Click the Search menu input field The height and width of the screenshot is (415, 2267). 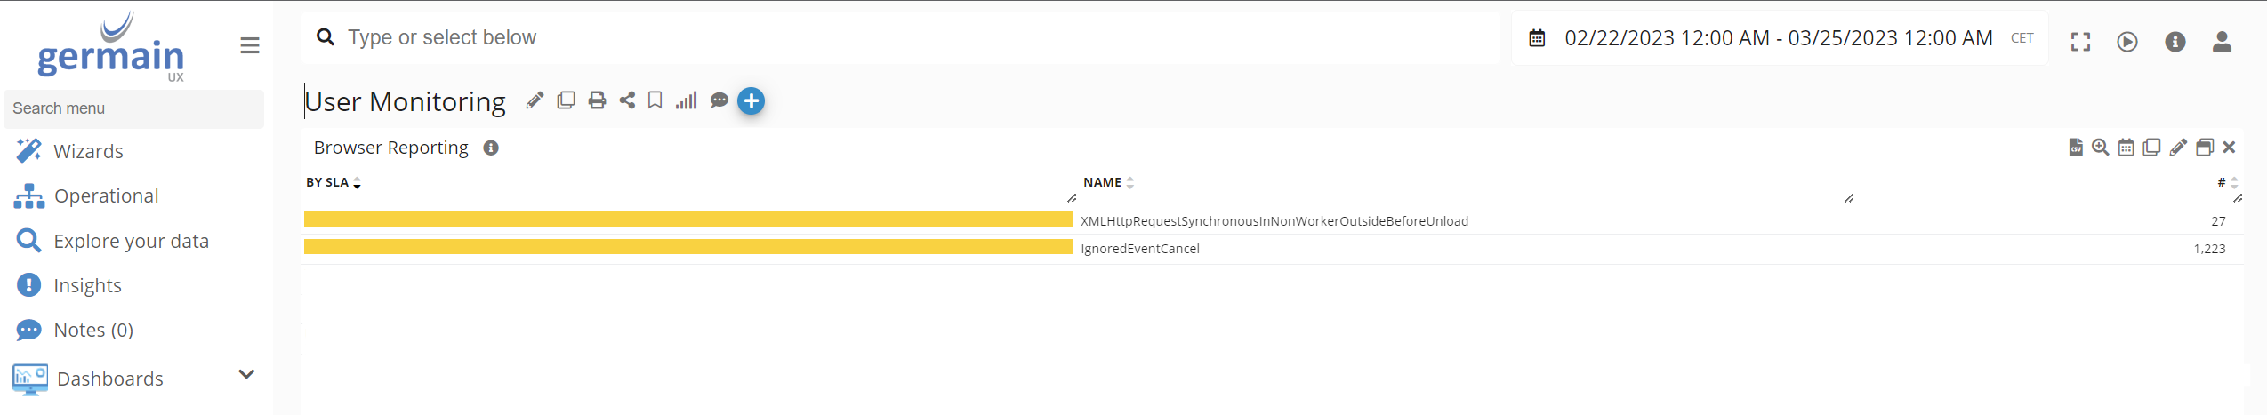(x=133, y=108)
